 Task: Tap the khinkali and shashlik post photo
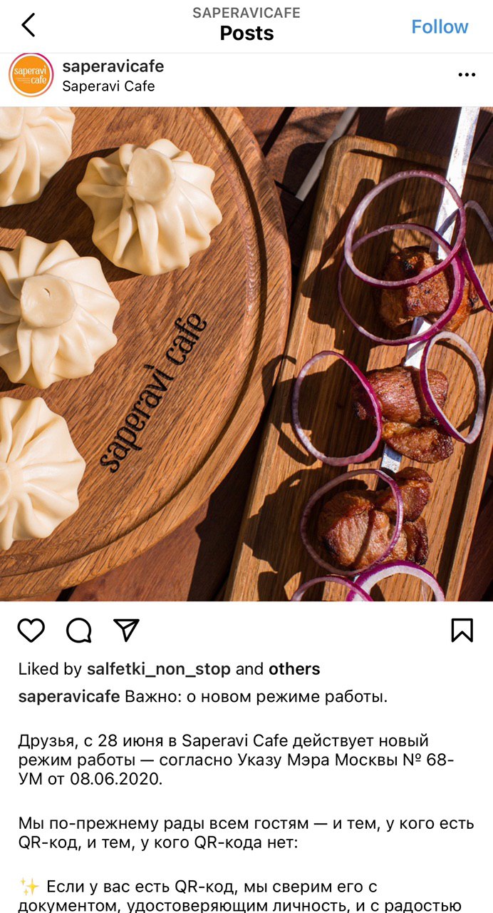click(x=246, y=354)
